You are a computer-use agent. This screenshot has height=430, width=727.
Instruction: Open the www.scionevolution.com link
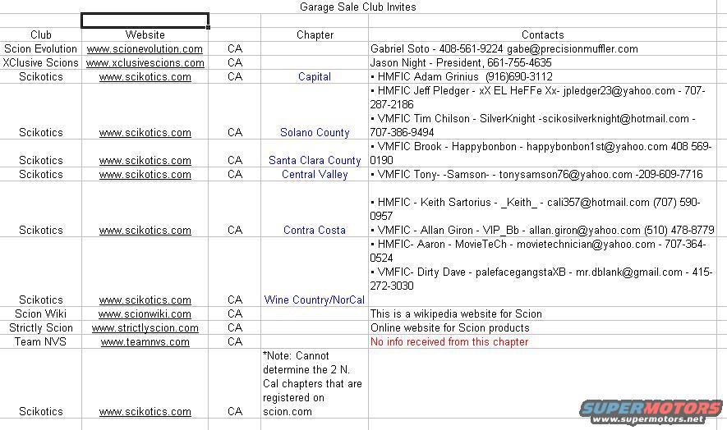[145, 49]
